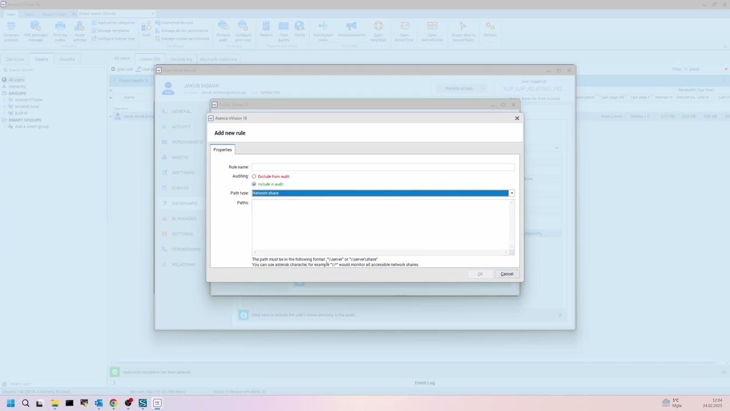
Task: Select Include in audit radio button
Action: click(254, 184)
